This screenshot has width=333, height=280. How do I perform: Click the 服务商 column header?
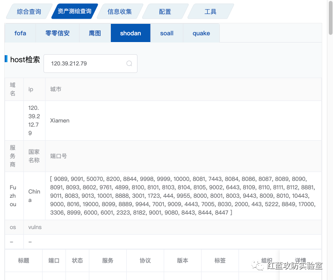coord(14,156)
